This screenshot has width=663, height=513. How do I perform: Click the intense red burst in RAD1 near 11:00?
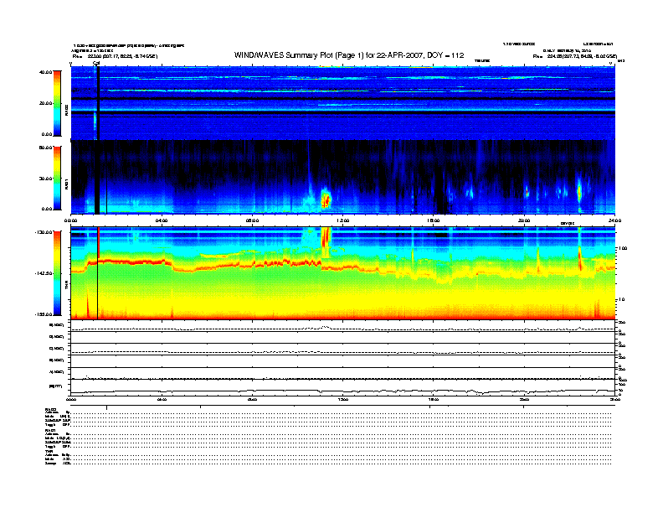pyautogui.click(x=326, y=199)
